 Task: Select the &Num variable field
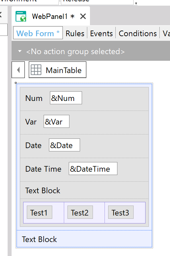tap(66, 98)
